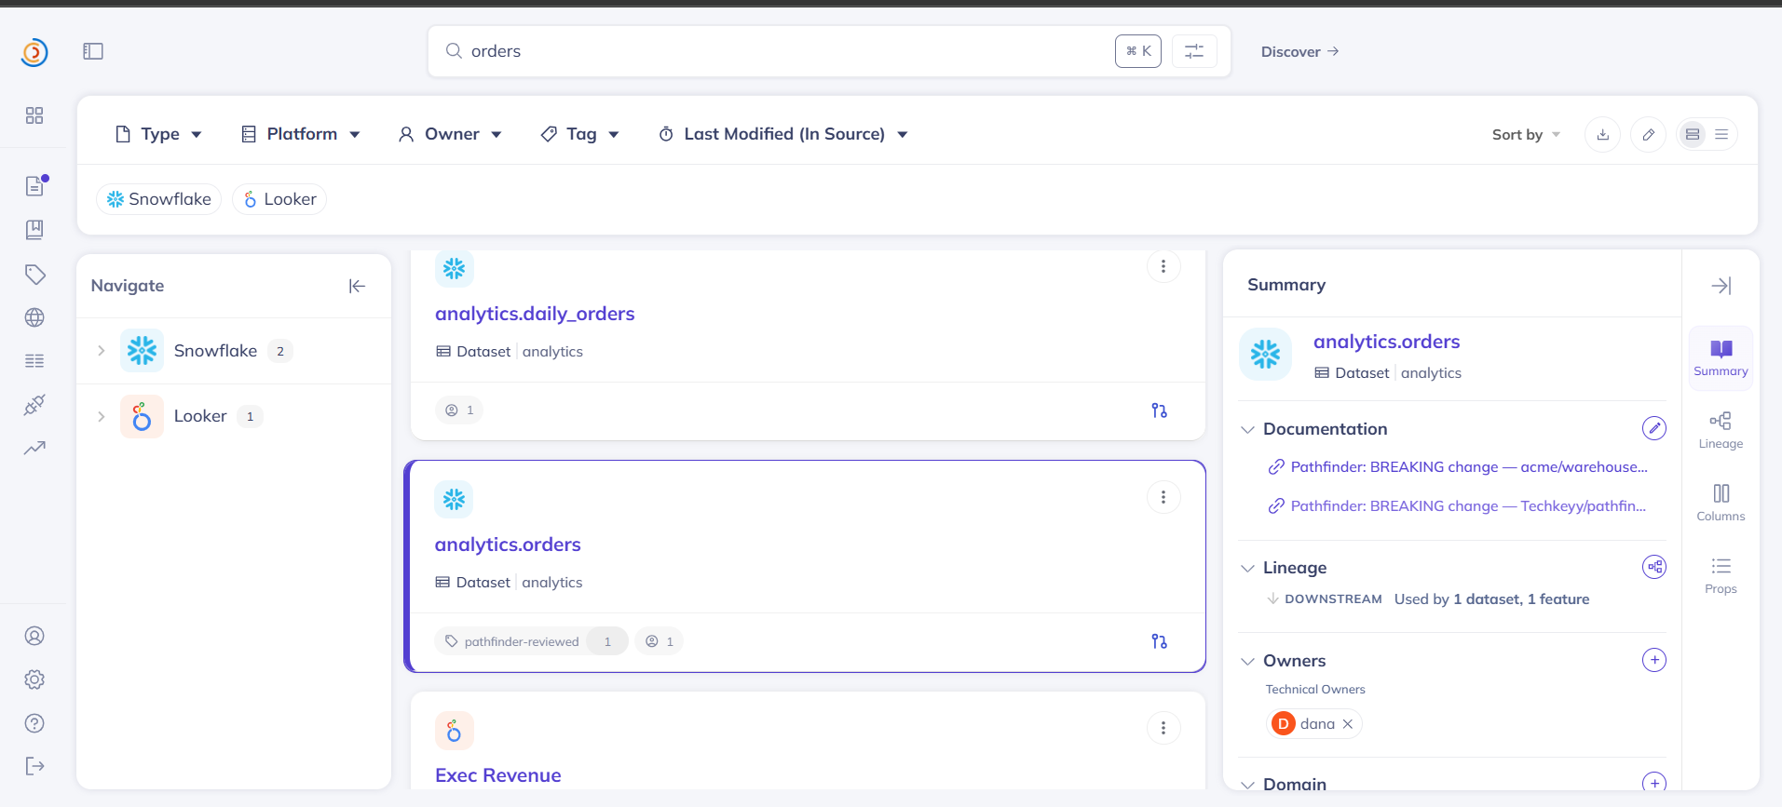This screenshot has height=807, width=1782.
Task: Open the user profile icon in sidebar
Action: click(x=34, y=636)
